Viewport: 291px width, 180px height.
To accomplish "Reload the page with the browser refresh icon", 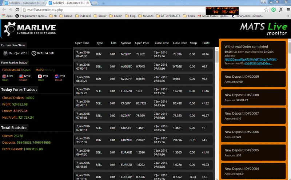I will pos(16,10).
